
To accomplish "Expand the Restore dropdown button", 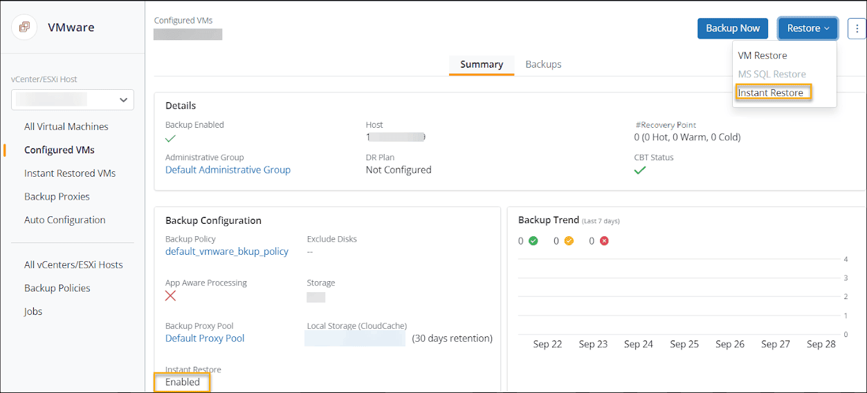I will pos(807,28).
